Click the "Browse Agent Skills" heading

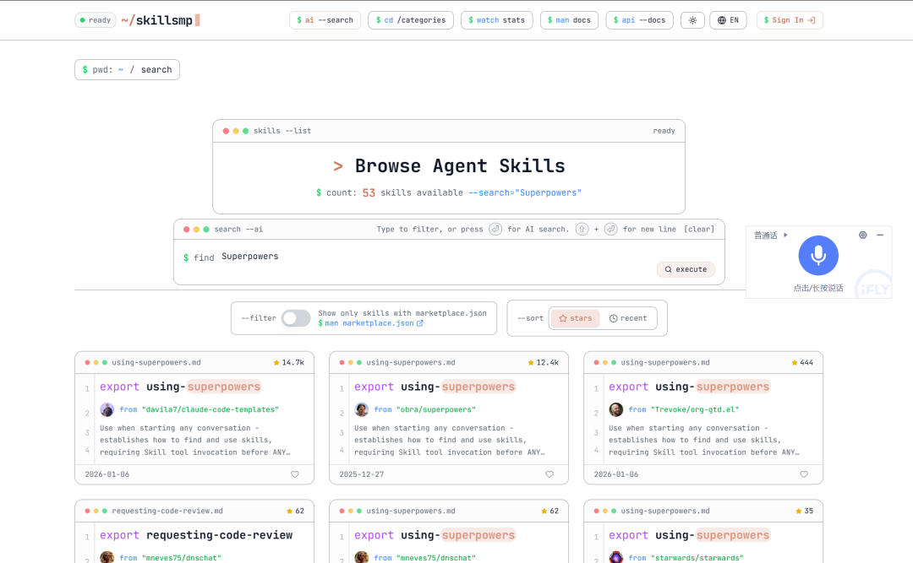pos(459,166)
